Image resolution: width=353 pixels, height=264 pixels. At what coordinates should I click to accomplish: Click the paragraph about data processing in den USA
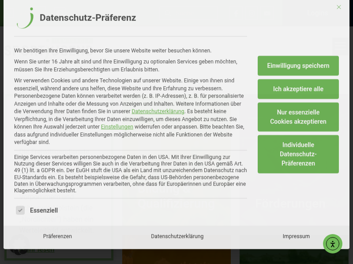[x=130, y=174]
